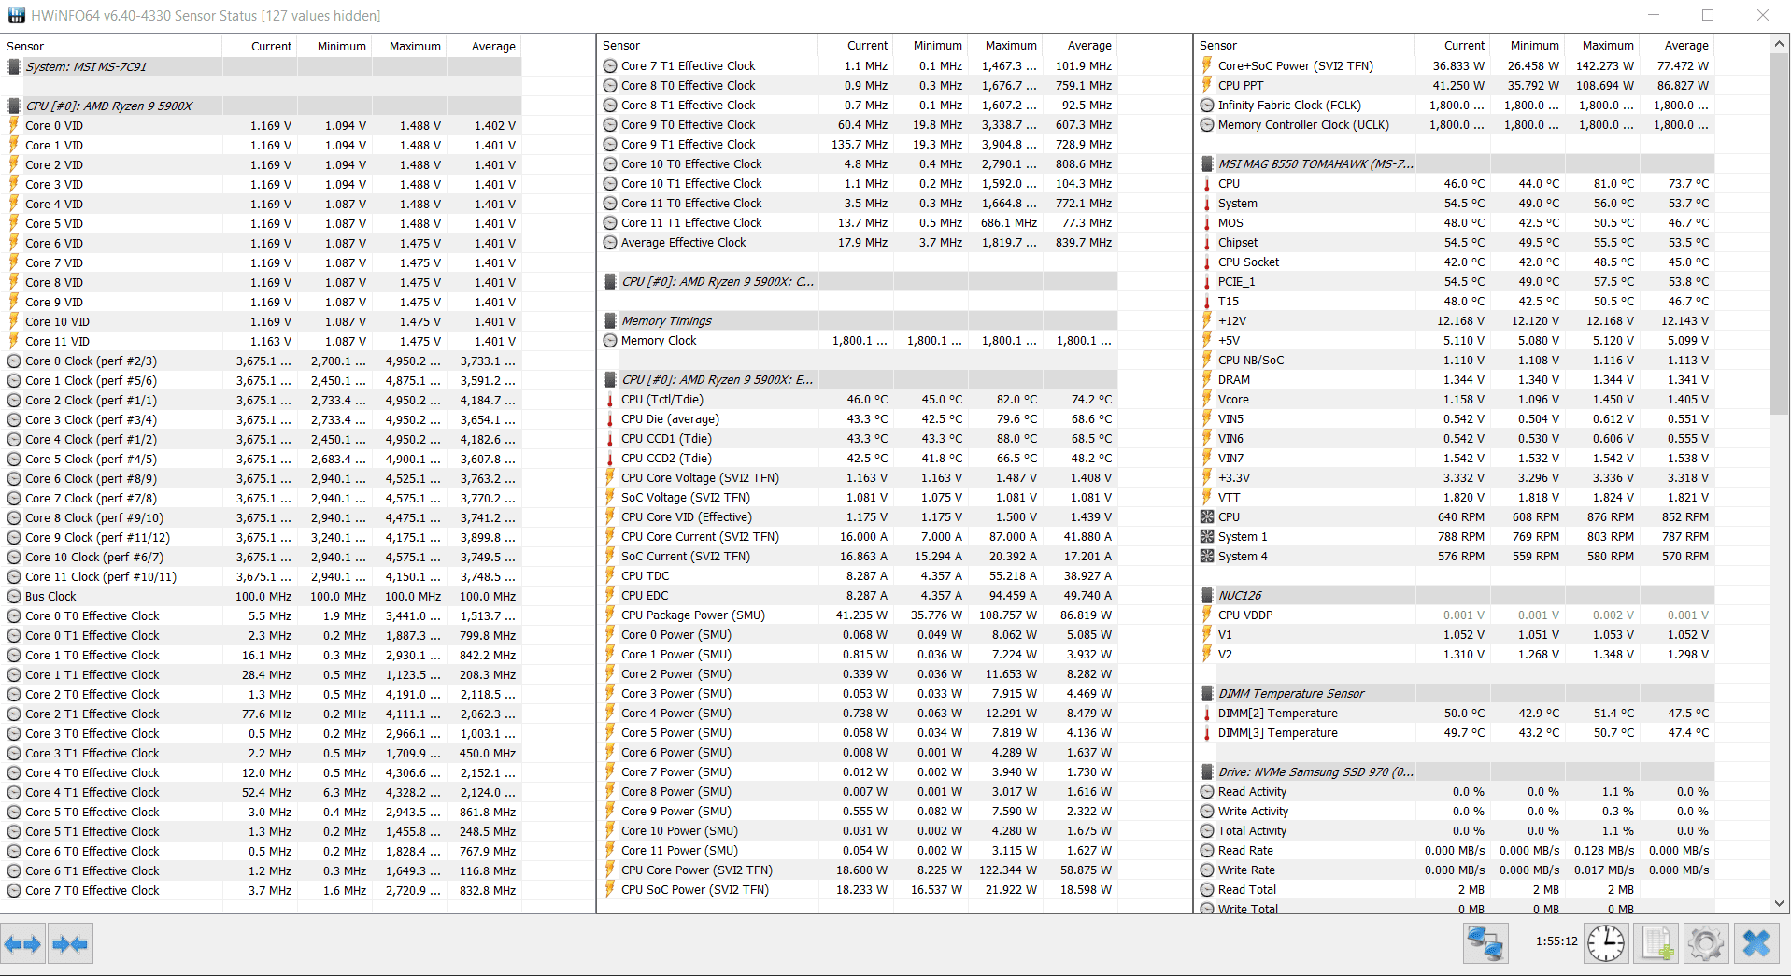Select the CPU EDC row
1791x976 pixels.
(859, 595)
